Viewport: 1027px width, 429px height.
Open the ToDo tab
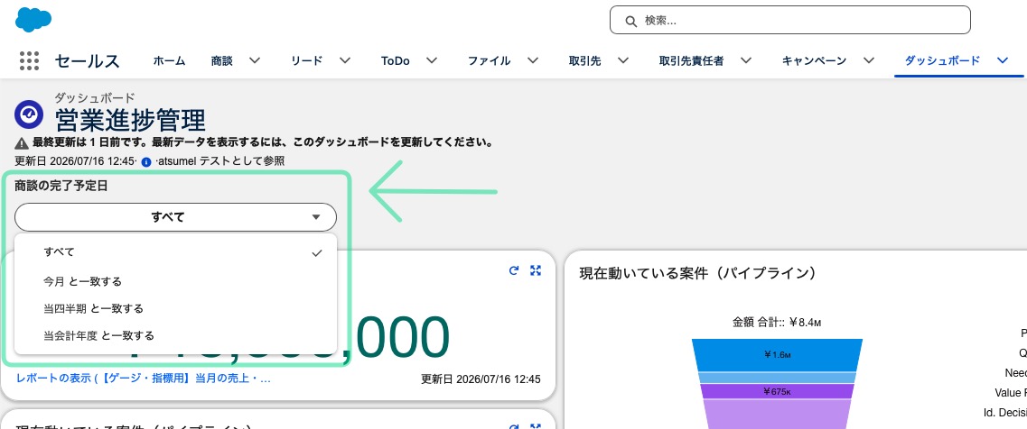coord(396,60)
